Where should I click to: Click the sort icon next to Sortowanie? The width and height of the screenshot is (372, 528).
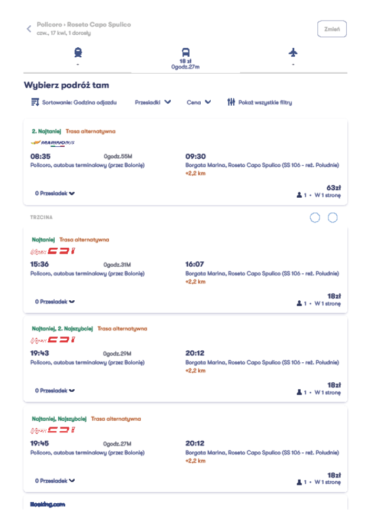coord(35,102)
